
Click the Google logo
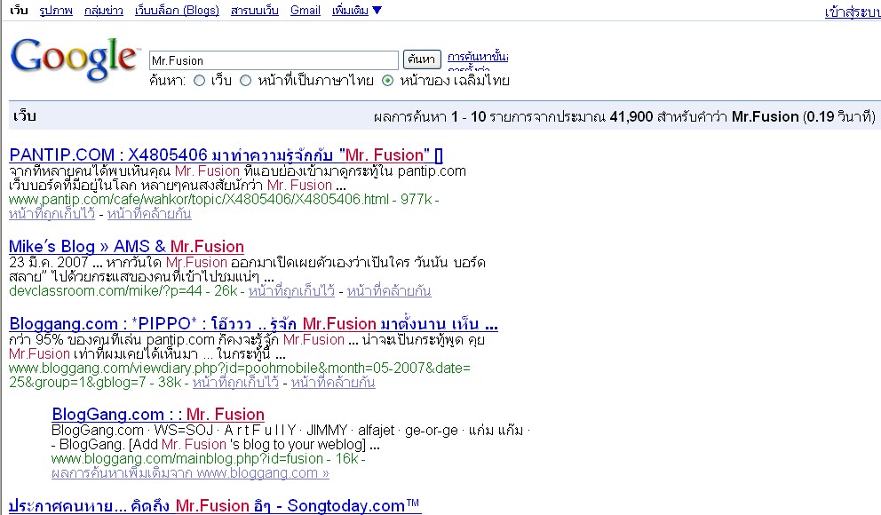click(x=74, y=59)
